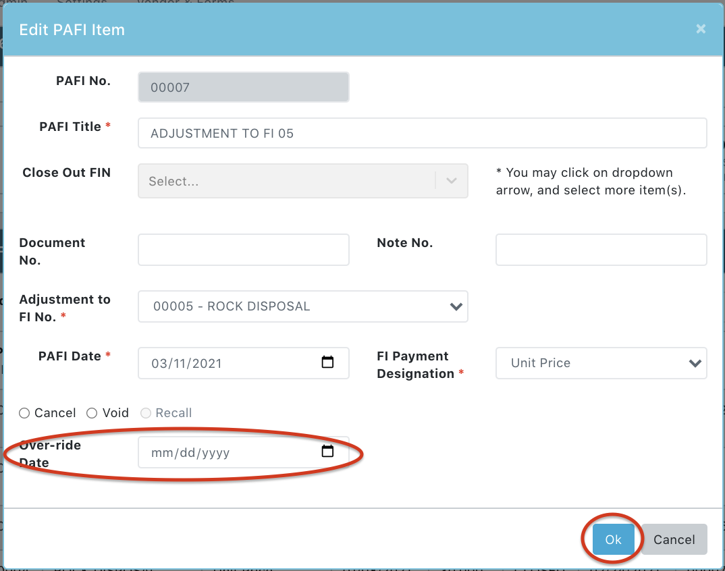The image size is (725, 571).
Task: Select the Void radio button
Action: pyautogui.click(x=92, y=413)
